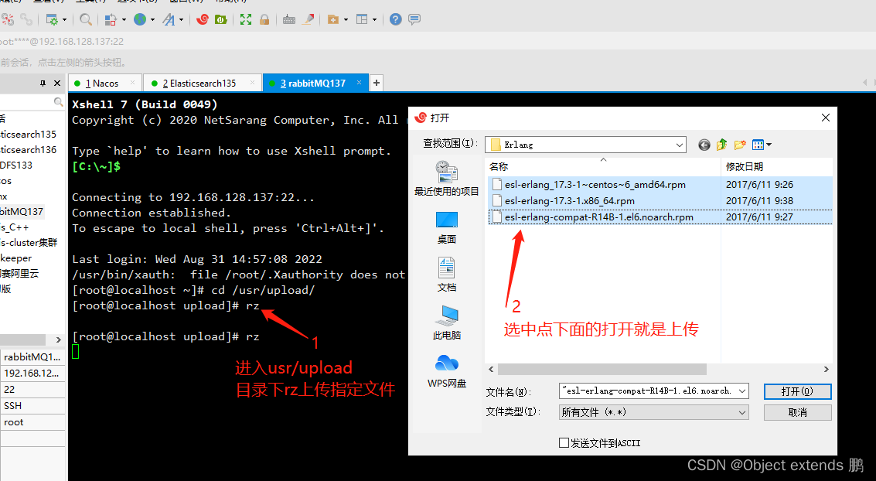This screenshot has height=481, width=876.
Task: Click the feedback speech bubble icon
Action: point(414,19)
